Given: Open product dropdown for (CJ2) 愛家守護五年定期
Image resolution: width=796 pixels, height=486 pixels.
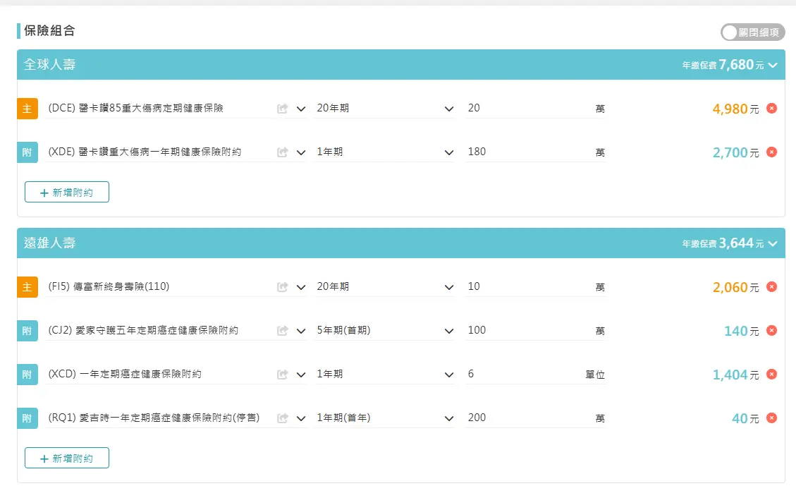Looking at the screenshot, I should point(301,331).
